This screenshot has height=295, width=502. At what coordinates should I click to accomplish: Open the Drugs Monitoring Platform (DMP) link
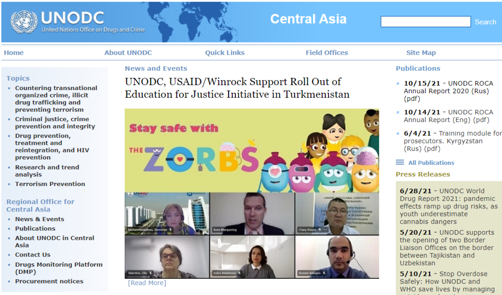tap(59, 268)
